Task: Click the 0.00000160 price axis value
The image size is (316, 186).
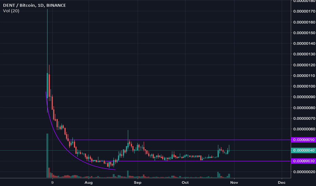Action: point(304,22)
